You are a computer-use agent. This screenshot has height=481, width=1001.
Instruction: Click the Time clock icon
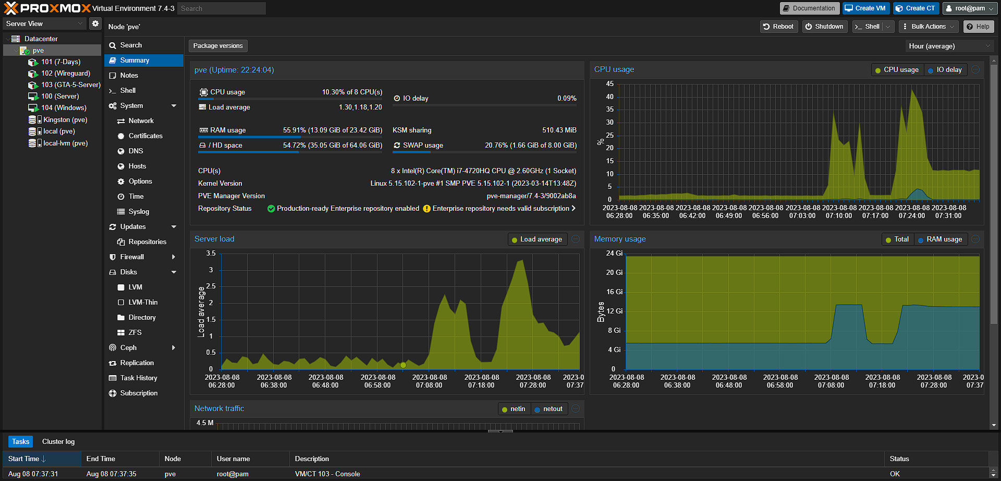tap(120, 197)
